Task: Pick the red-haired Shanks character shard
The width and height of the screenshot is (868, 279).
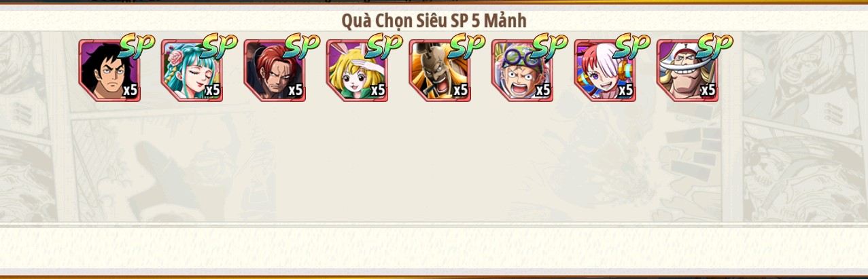Action: coord(275,71)
